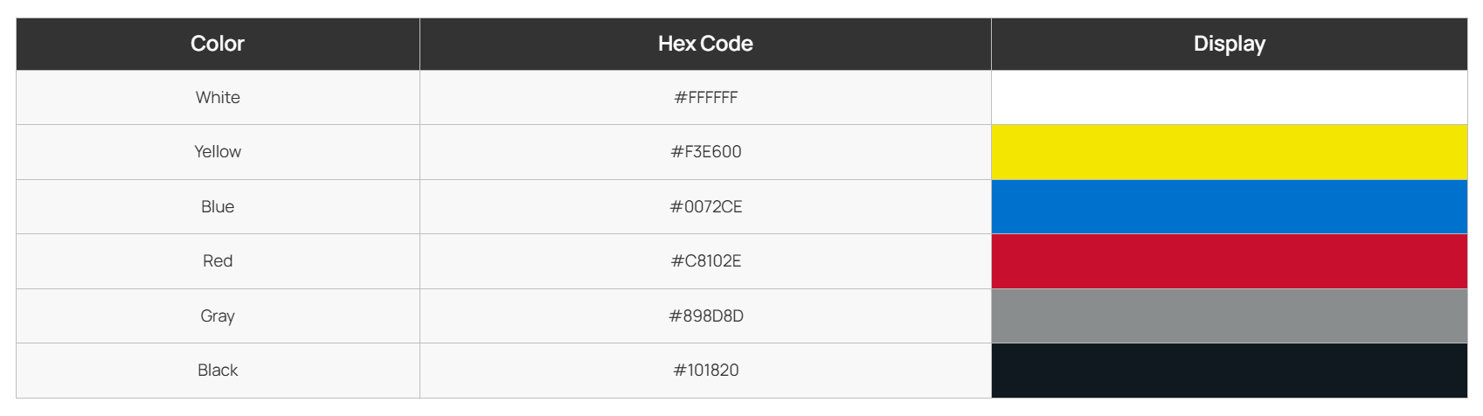Viewport: 1483px width, 416px height.
Task: Select the #0072CE hex code text
Action: coord(705,207)
